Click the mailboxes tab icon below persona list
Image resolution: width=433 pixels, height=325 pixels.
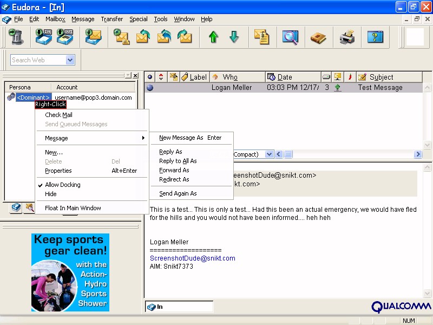(16, 207)
